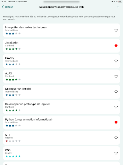This screenshot has width=123, height=165.
Task: Tap the battery indicator in status bar
Action: 120,2
